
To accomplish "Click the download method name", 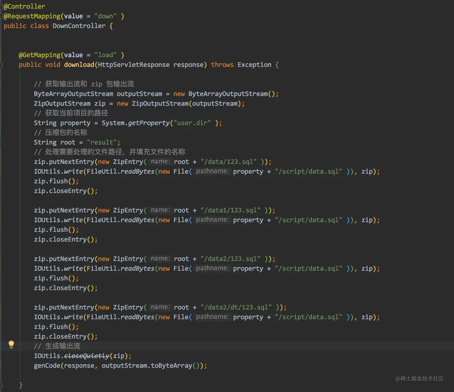I will point(79,65).
